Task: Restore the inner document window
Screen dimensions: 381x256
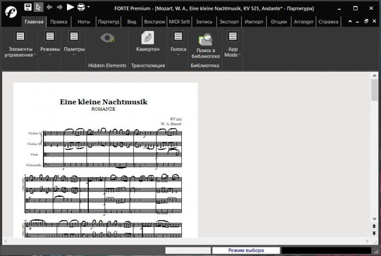Action: click(x=366, y=21)
